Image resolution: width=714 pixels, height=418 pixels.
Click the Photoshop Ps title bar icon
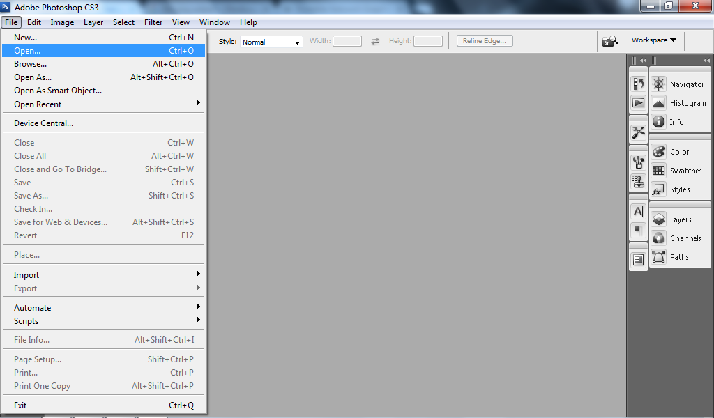tap(6, 7)
